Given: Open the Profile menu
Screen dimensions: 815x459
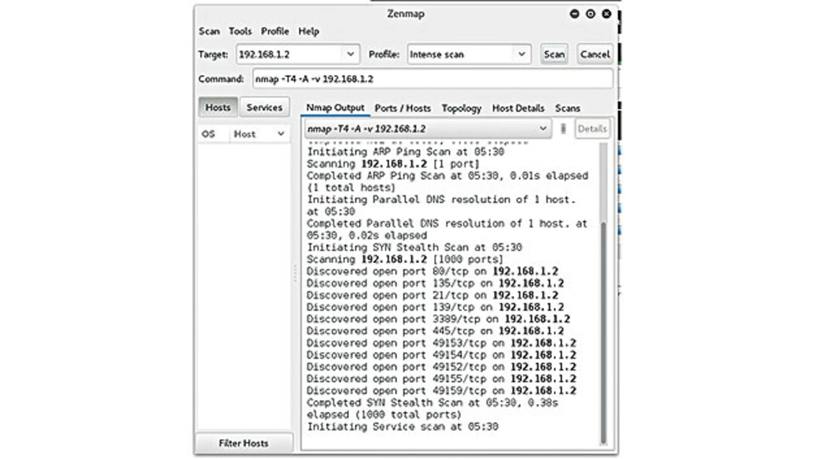Looking at the screenshot, I should click(274, 31).
